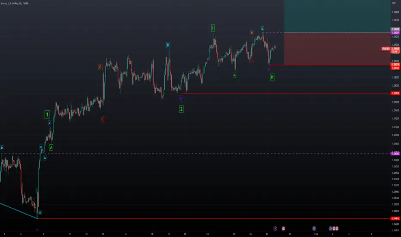
Task: Open the blue event marker above Feb
Action: click(314, 228)
